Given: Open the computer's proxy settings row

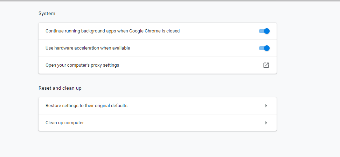Looking at the screenshot, I should click(x=158, y=65).
